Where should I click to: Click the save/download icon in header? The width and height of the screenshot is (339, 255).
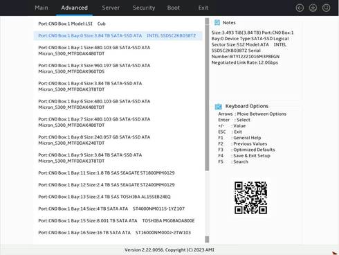313,8
